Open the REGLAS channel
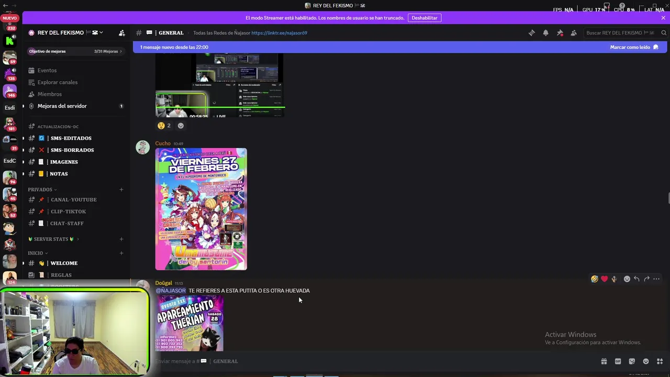Screen dimensions: 670x377 76,275
